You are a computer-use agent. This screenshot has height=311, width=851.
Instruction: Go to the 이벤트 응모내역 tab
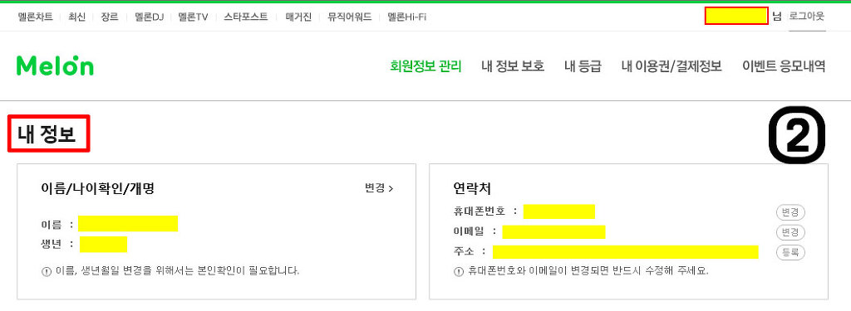(x=784, y=66)
